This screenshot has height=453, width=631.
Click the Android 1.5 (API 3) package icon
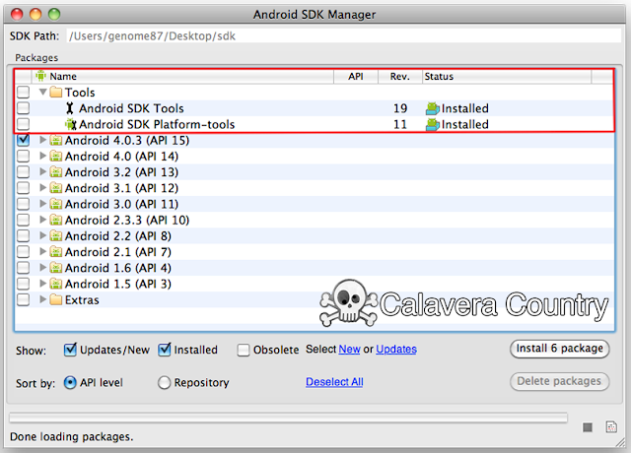coord(56,284)
